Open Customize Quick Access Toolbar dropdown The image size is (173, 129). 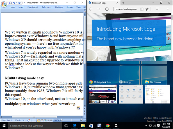[24, 3]
